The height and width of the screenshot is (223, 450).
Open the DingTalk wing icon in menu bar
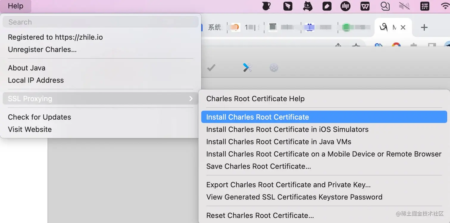[287, 6]
